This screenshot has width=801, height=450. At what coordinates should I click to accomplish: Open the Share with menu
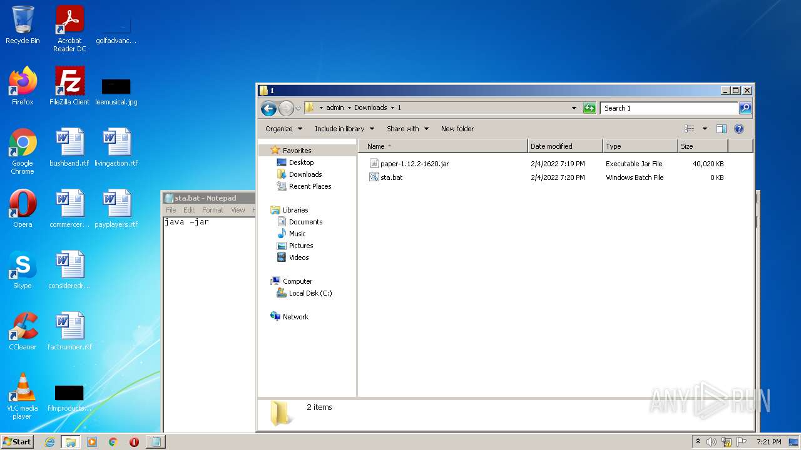[407, 129]
